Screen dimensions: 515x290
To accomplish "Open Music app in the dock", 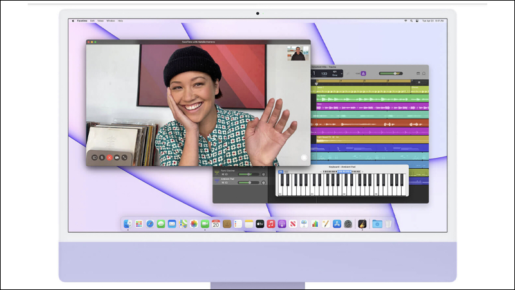I will (271, 224).
